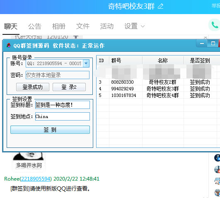Open the 活动 tab
This screenshot has height=198, width=220.
tap(107, 26)
